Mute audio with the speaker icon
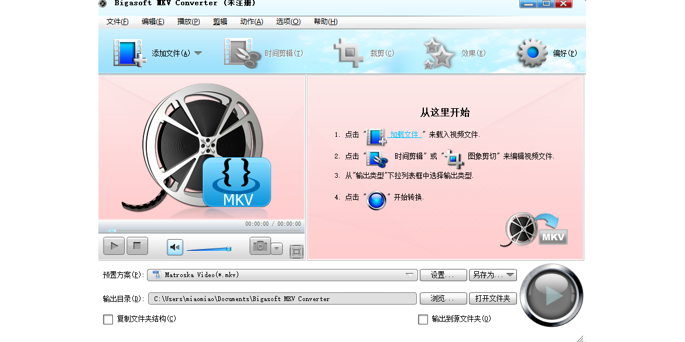Viewport: 685px width, 342px height. point(174,247)
